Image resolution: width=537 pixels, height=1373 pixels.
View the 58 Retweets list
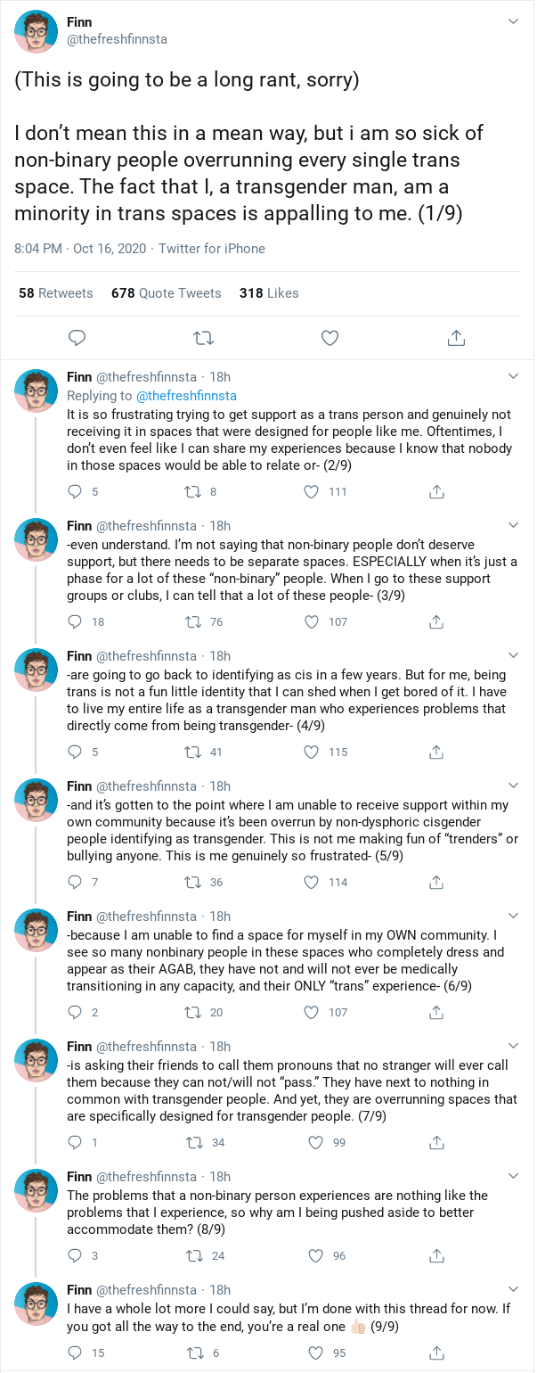pos(55,293)
